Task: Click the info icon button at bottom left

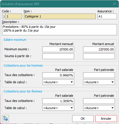Action: click(5, 119)
